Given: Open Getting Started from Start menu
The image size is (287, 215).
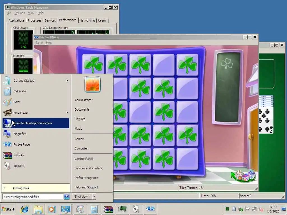Looking at the screenshot, I should [36, 81].
